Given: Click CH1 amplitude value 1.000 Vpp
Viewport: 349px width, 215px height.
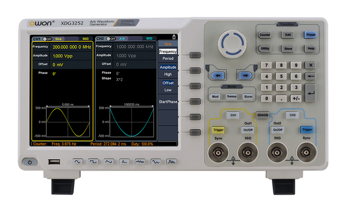Looking at the screenshot, I should click(x=63, y=56).
